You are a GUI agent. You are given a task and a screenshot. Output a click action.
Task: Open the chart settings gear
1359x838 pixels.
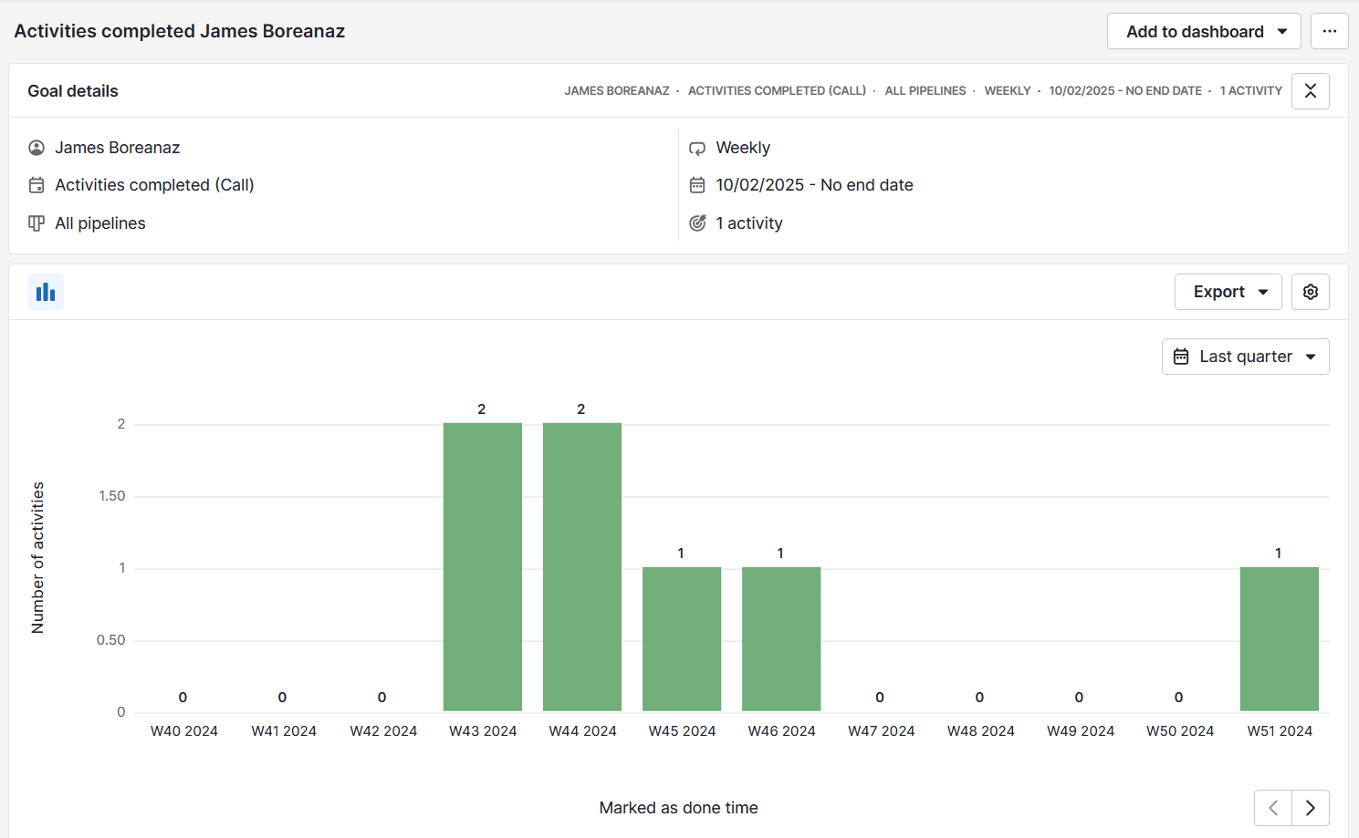click(1310, 291)
